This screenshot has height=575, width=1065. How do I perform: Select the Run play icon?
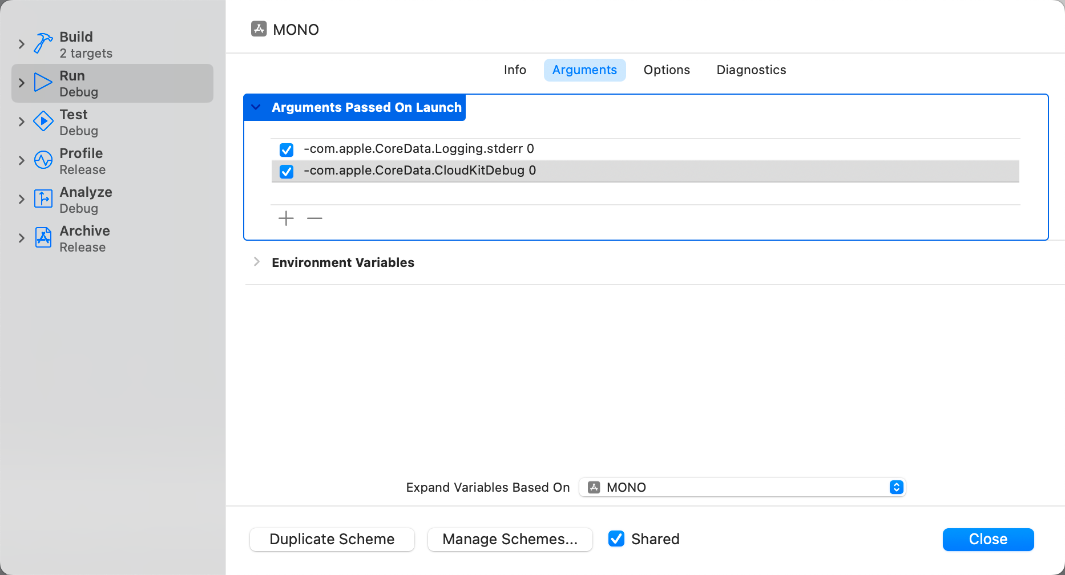tap(43, 83)
